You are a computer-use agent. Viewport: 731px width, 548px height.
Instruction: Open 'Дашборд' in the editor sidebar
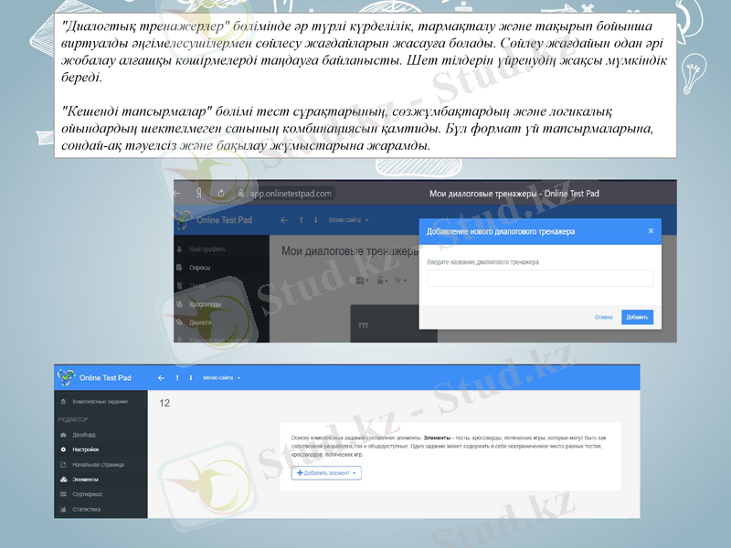(x=84, y=435)
